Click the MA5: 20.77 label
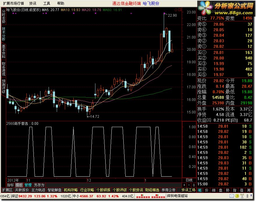Viewport: 256px width, 202px height. [x=50, y=10]
